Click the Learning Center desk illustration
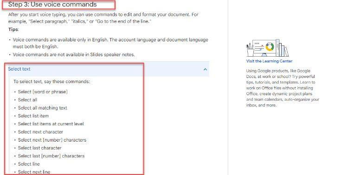The image size is (348, 175). [x=268, y=48]
